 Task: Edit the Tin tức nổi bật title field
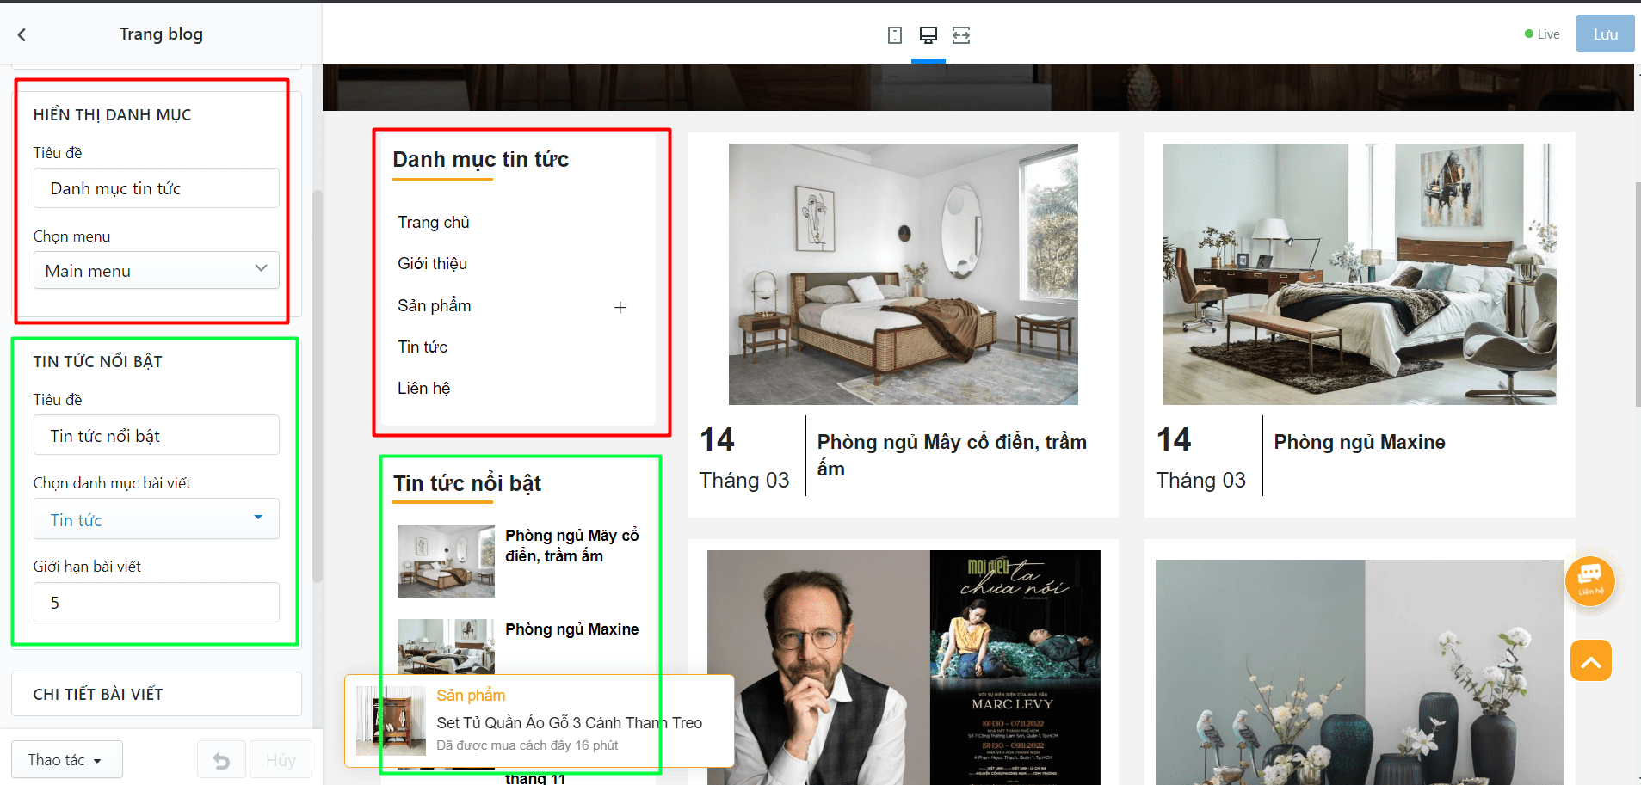coord(157,435)
